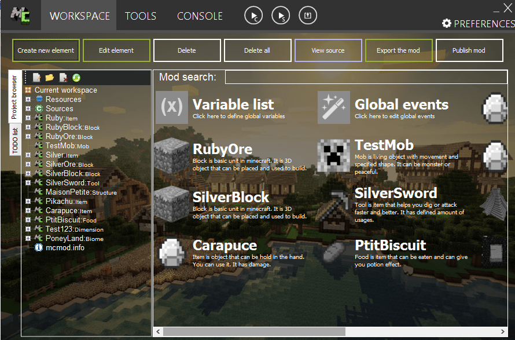
Task: Click the Edit element button
Action: 116,50
